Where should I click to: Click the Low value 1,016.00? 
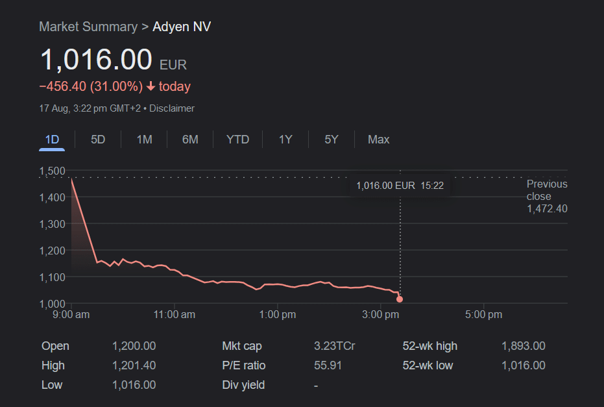pyautogui.click(x=134, y=385)
